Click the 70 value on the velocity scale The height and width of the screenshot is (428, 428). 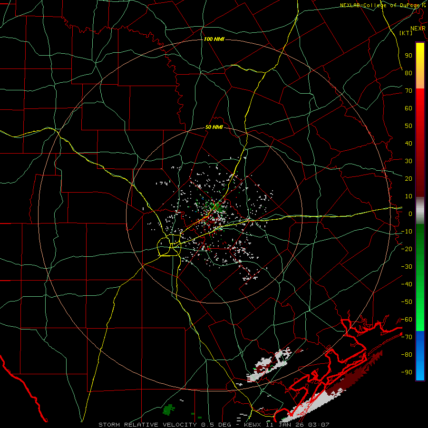click(409, 91)
